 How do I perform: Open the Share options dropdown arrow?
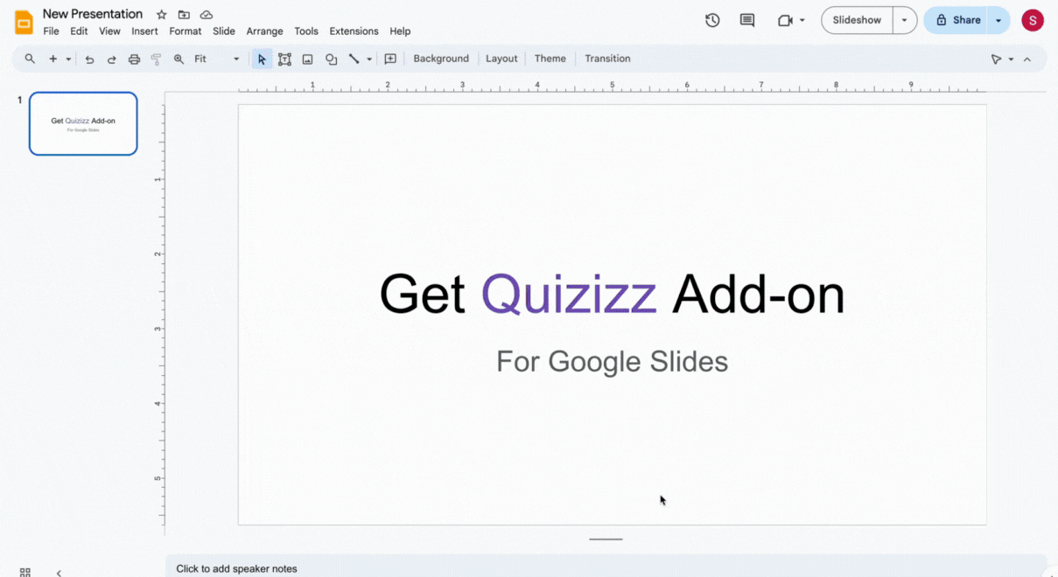coord(998,20)
